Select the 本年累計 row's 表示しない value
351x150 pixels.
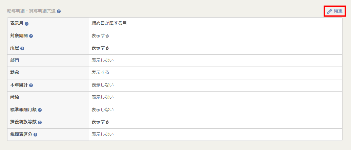pyautogui.click(x=102, y=85)
